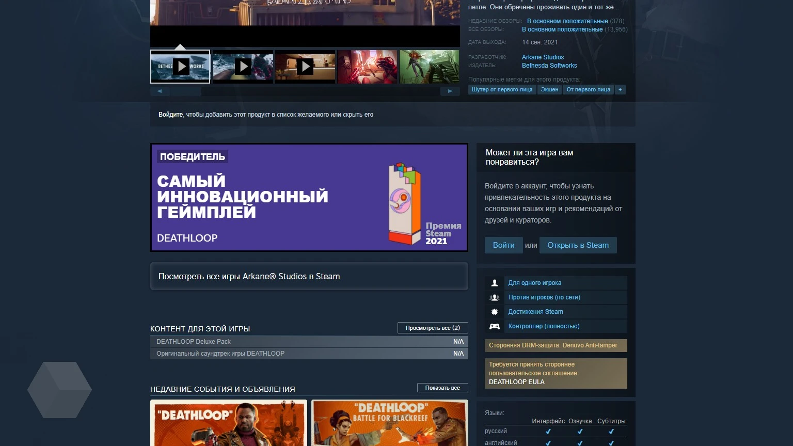The height and width of the screenshot is (446, 793).
Task: Open publisher Bethesda Softworks link
Action: click(549, 66)
